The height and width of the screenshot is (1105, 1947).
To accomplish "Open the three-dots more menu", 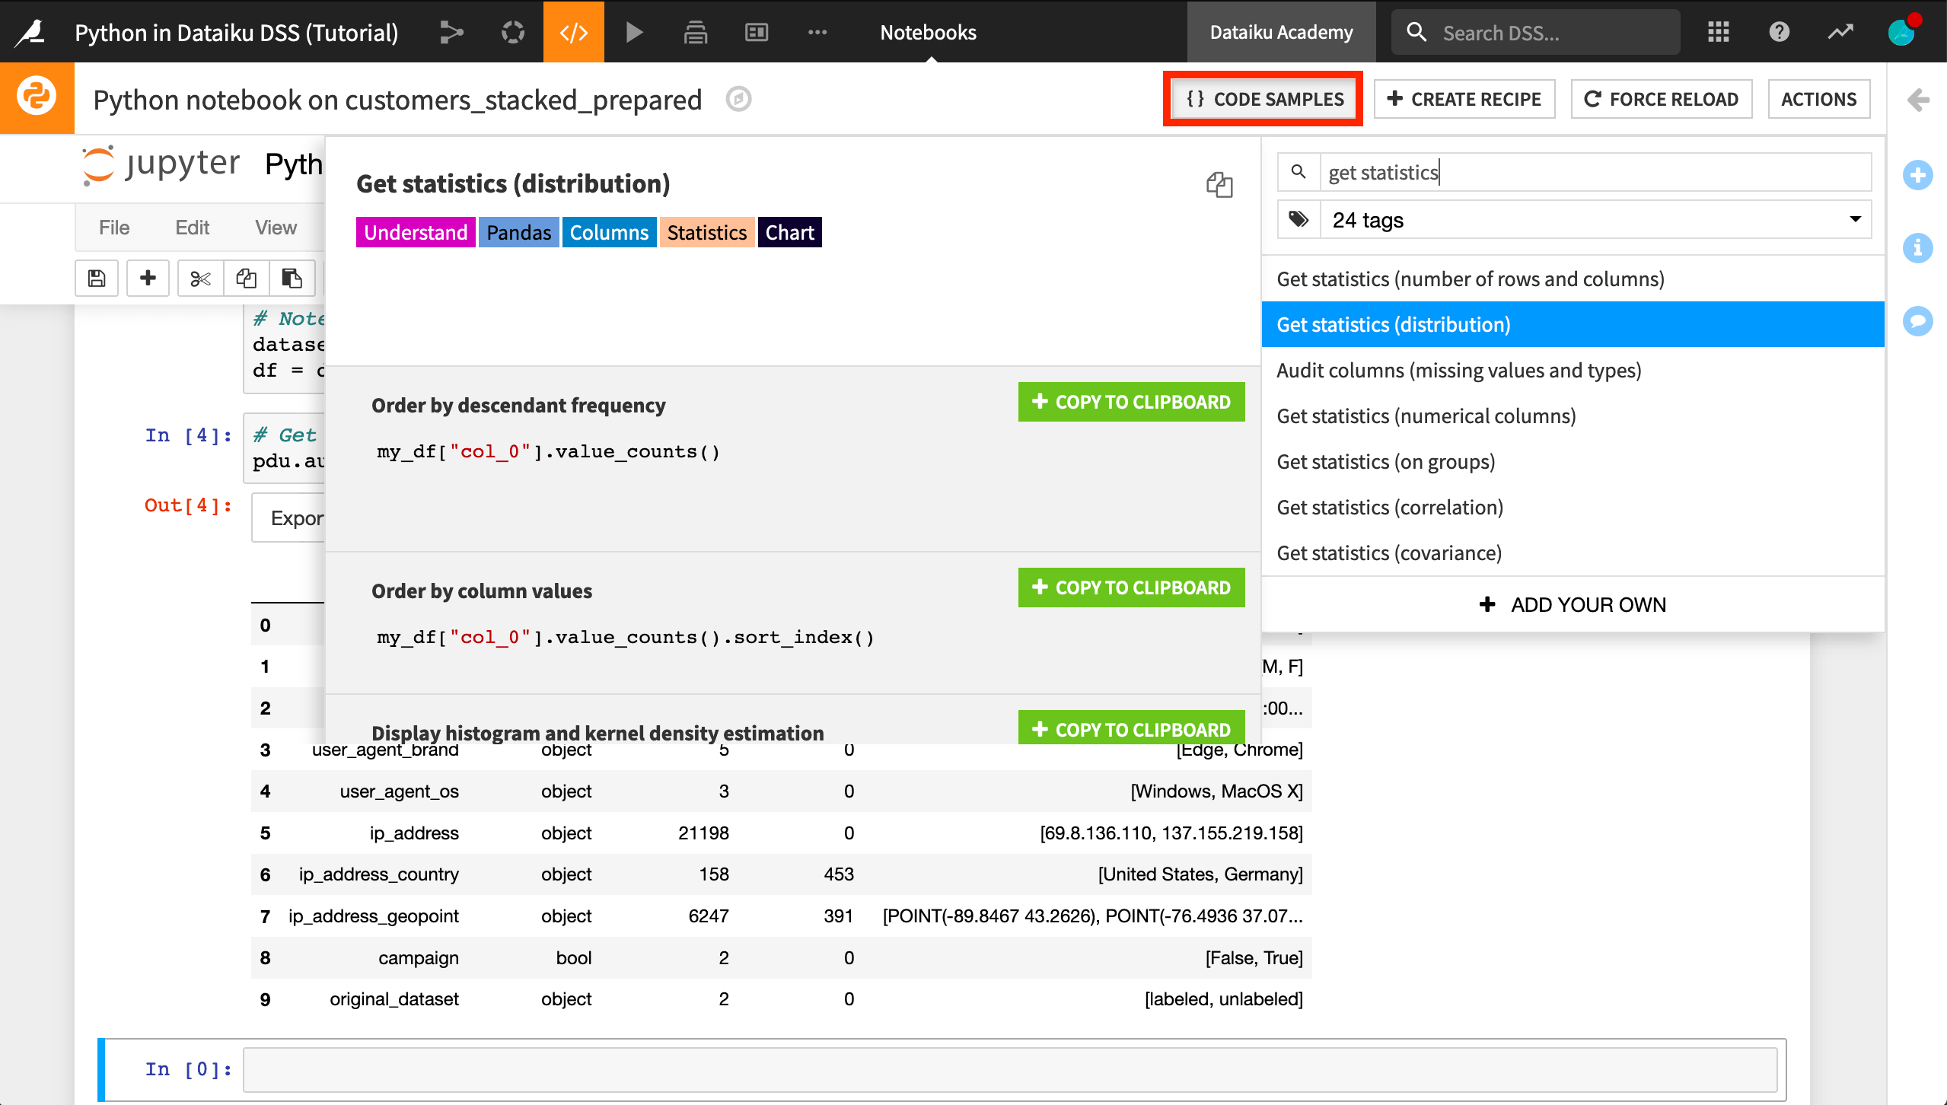I will click(817, 32).
